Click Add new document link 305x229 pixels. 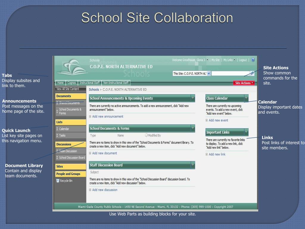tap(105, 153)
